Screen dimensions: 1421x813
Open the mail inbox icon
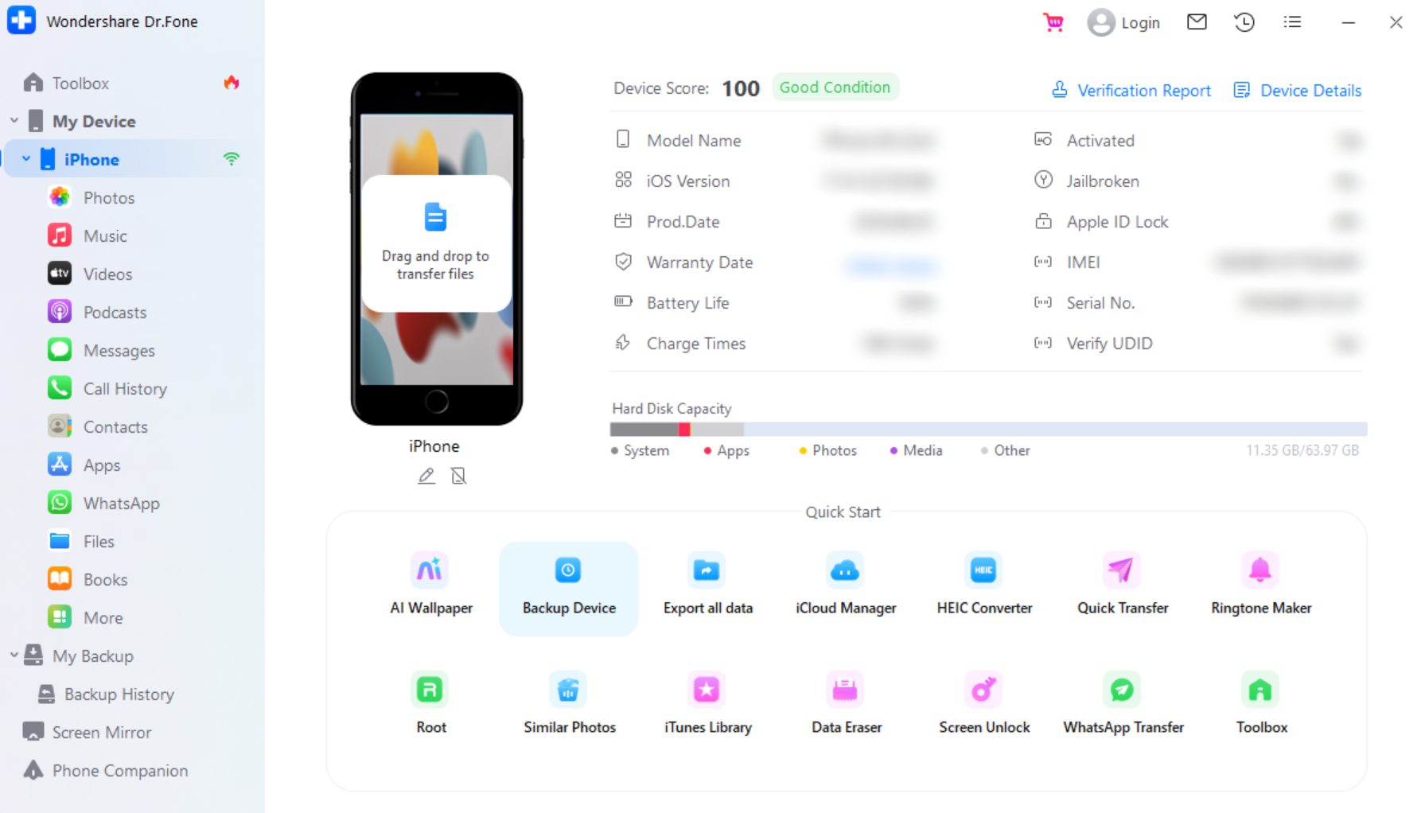1197,22
